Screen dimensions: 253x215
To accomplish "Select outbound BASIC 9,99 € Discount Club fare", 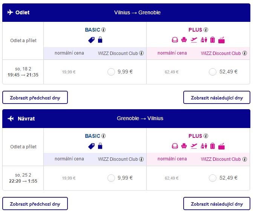I will (111, 72).
